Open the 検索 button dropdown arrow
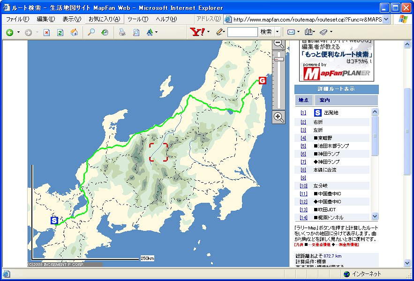Viewport: 414px width, 281px height. coord(277,32)
